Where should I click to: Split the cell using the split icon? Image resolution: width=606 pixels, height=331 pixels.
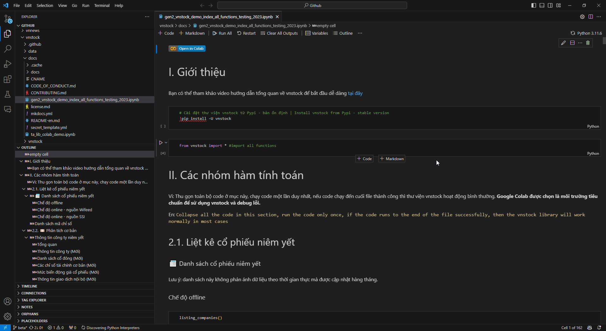click(x=572, y=43)
